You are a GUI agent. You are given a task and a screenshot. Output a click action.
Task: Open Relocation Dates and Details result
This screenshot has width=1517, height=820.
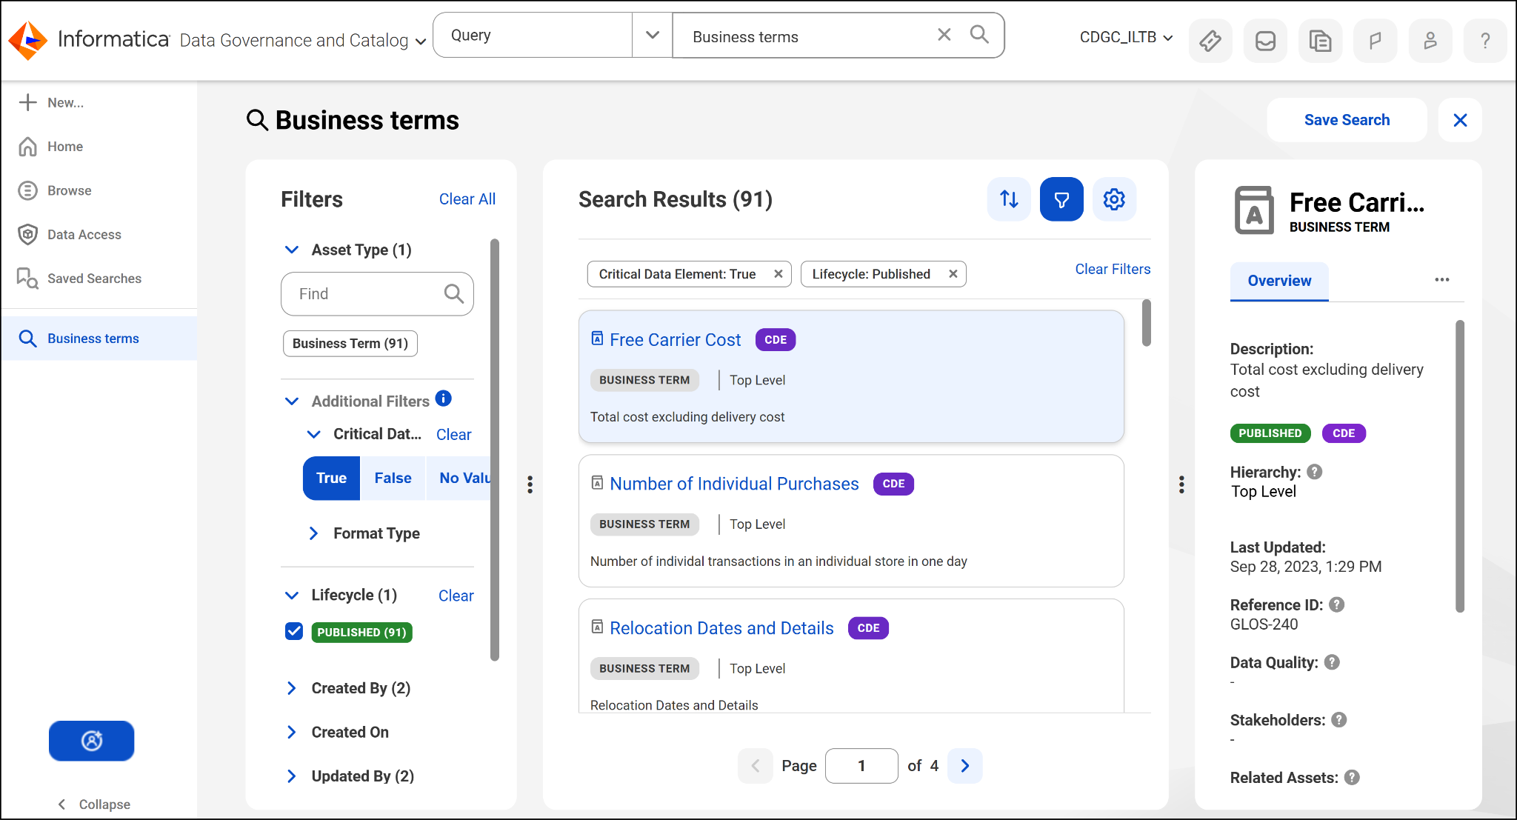tap(721, 628)
